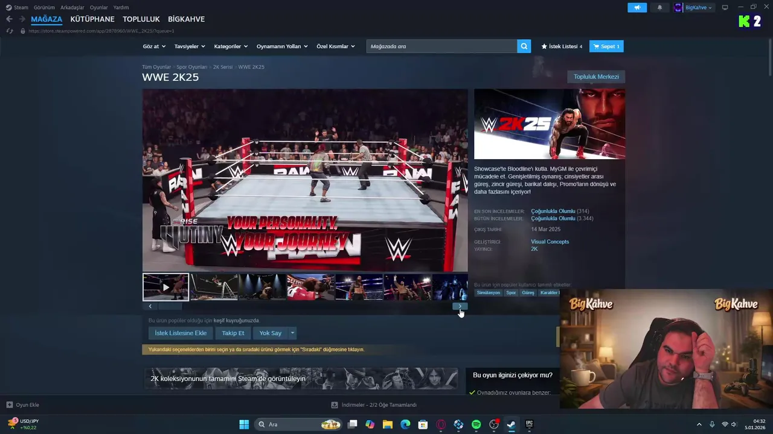Open the Arkadaşlar menu
Image resolution: width=773 pixels, height=434 pixels.
pyautogui.click(x=72, y=7)
